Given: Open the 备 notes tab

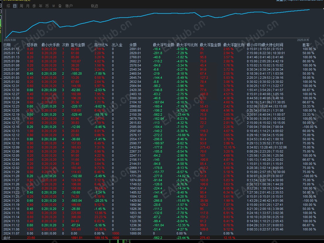Looking at the screenshot, I should coord(60,6).
